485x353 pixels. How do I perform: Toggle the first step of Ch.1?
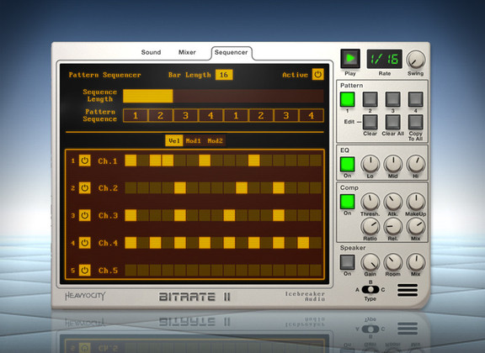(131, 161)
